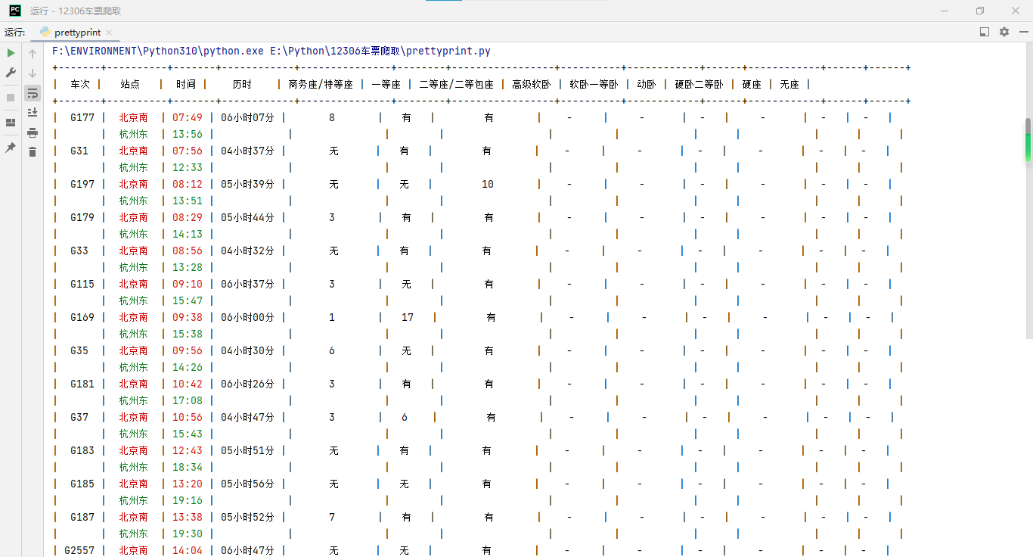Rerun the prettyprint script with green play icon
The width and height of the screenshot is (1033, 557).
pos(11,53)
